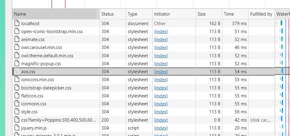The image size is (290, 136).
Task: Open (index) initiator link for style.css
Action: tap(161, 112)
